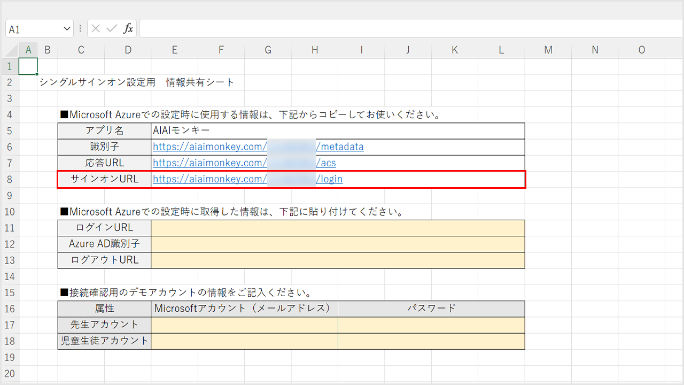Open the response URL link ending in /acs

coord(326,163)
